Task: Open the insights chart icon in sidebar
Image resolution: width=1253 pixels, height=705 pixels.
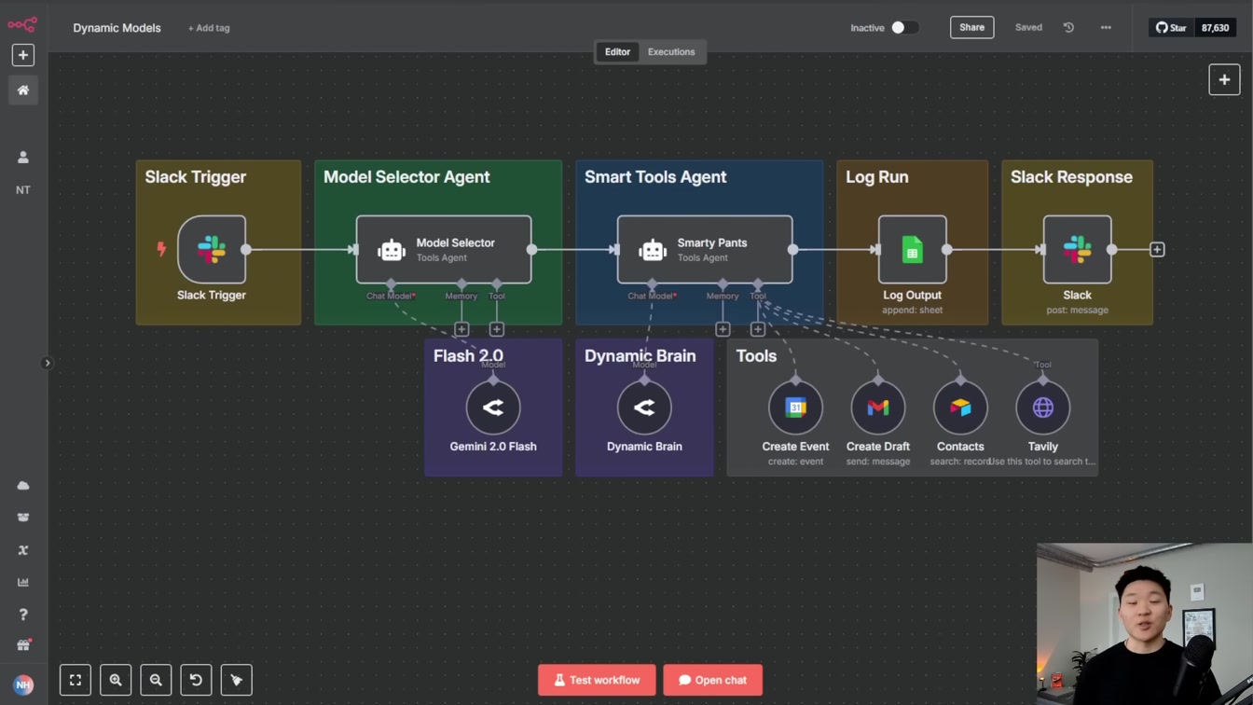Action: click(23, 582)
